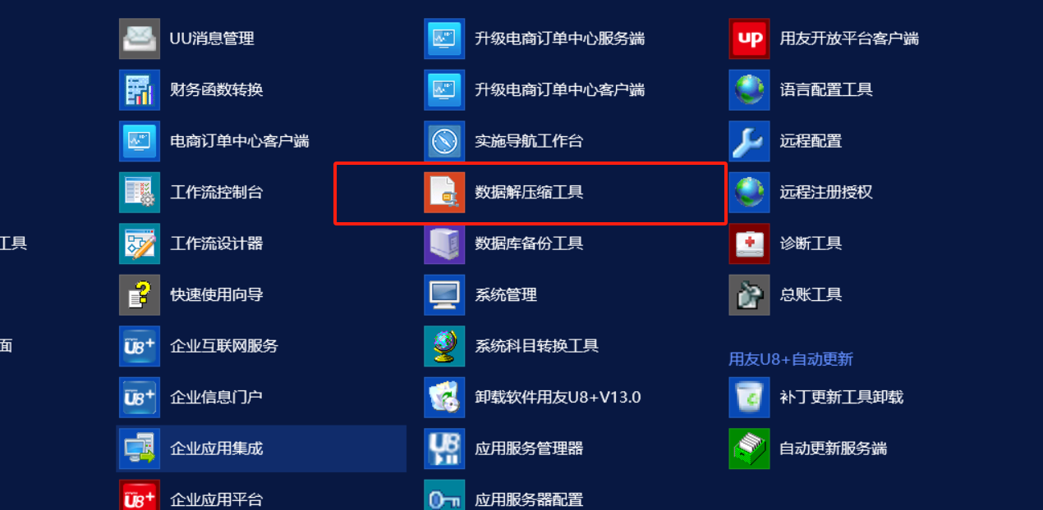Select the highlighted 企业应用集成 entry
This screenshot has width=1043, height=510.
[262, 449]
